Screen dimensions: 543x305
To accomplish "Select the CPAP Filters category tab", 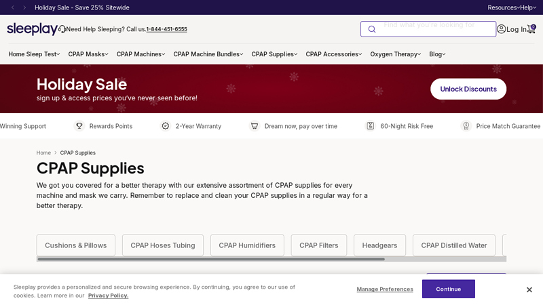I will click(x=318, y=245).
